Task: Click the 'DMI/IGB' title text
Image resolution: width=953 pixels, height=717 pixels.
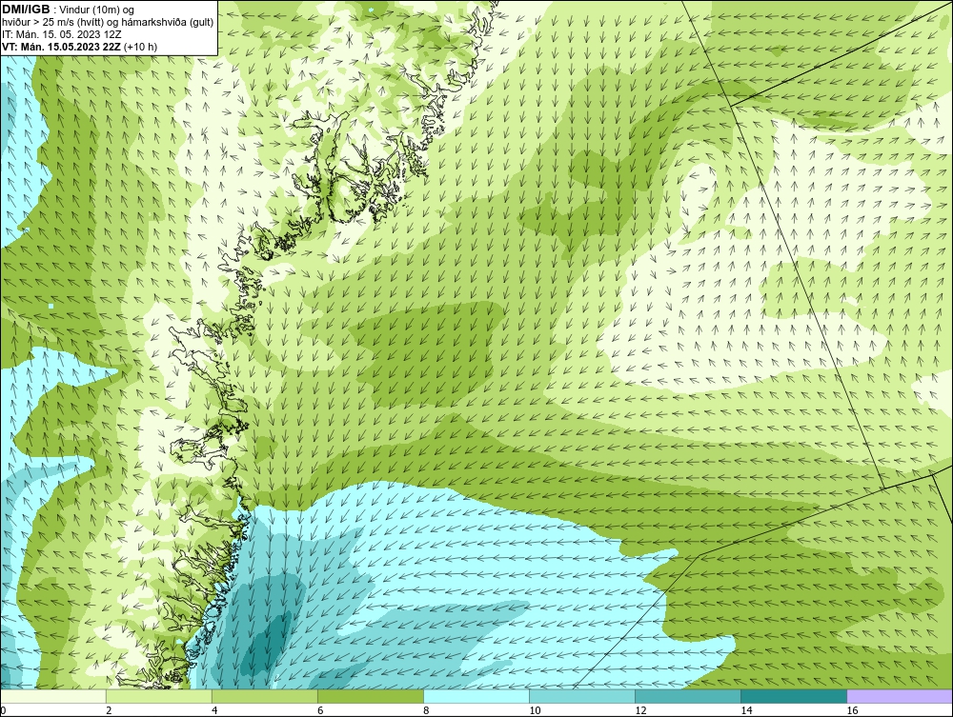Action: [26, 10]
